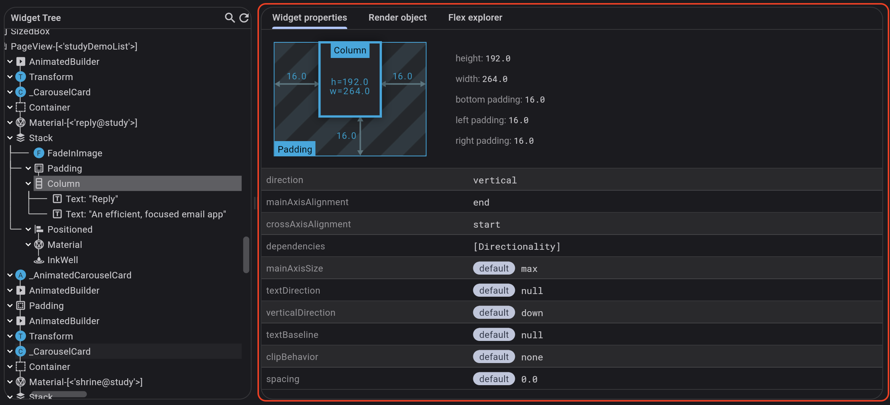Click the default badge next to mainAxisSize
The height and width of the screenshot is (405, 890).
(x=494, y=268)
